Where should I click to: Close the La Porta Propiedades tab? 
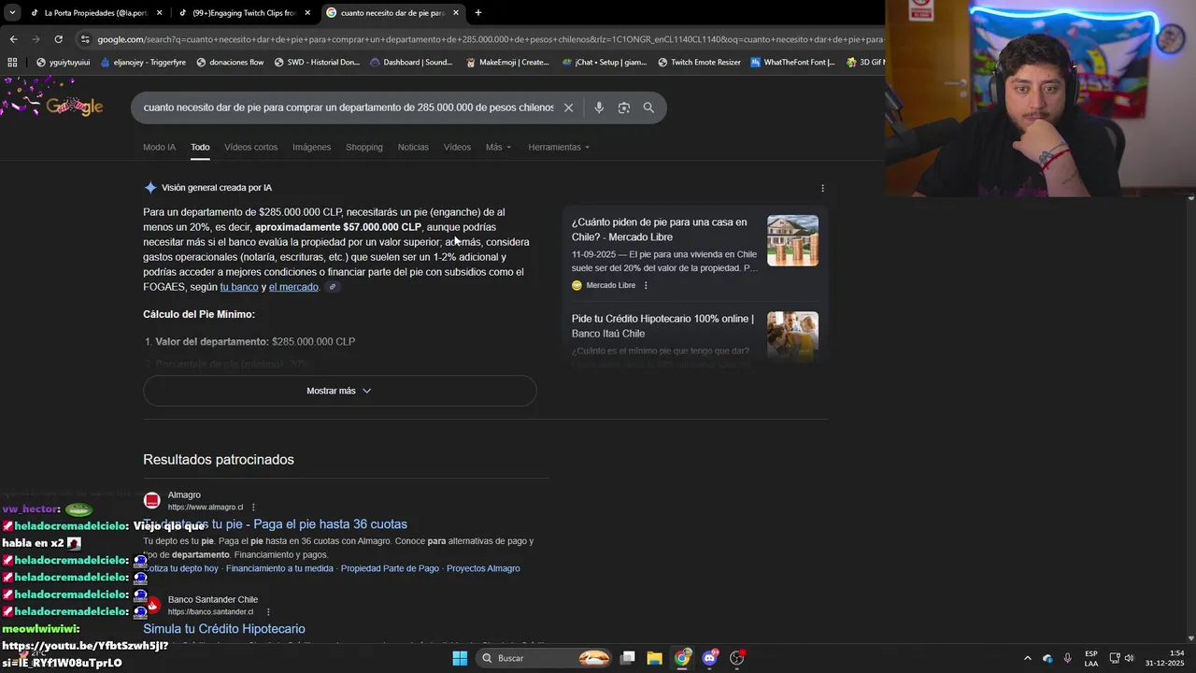159,13
